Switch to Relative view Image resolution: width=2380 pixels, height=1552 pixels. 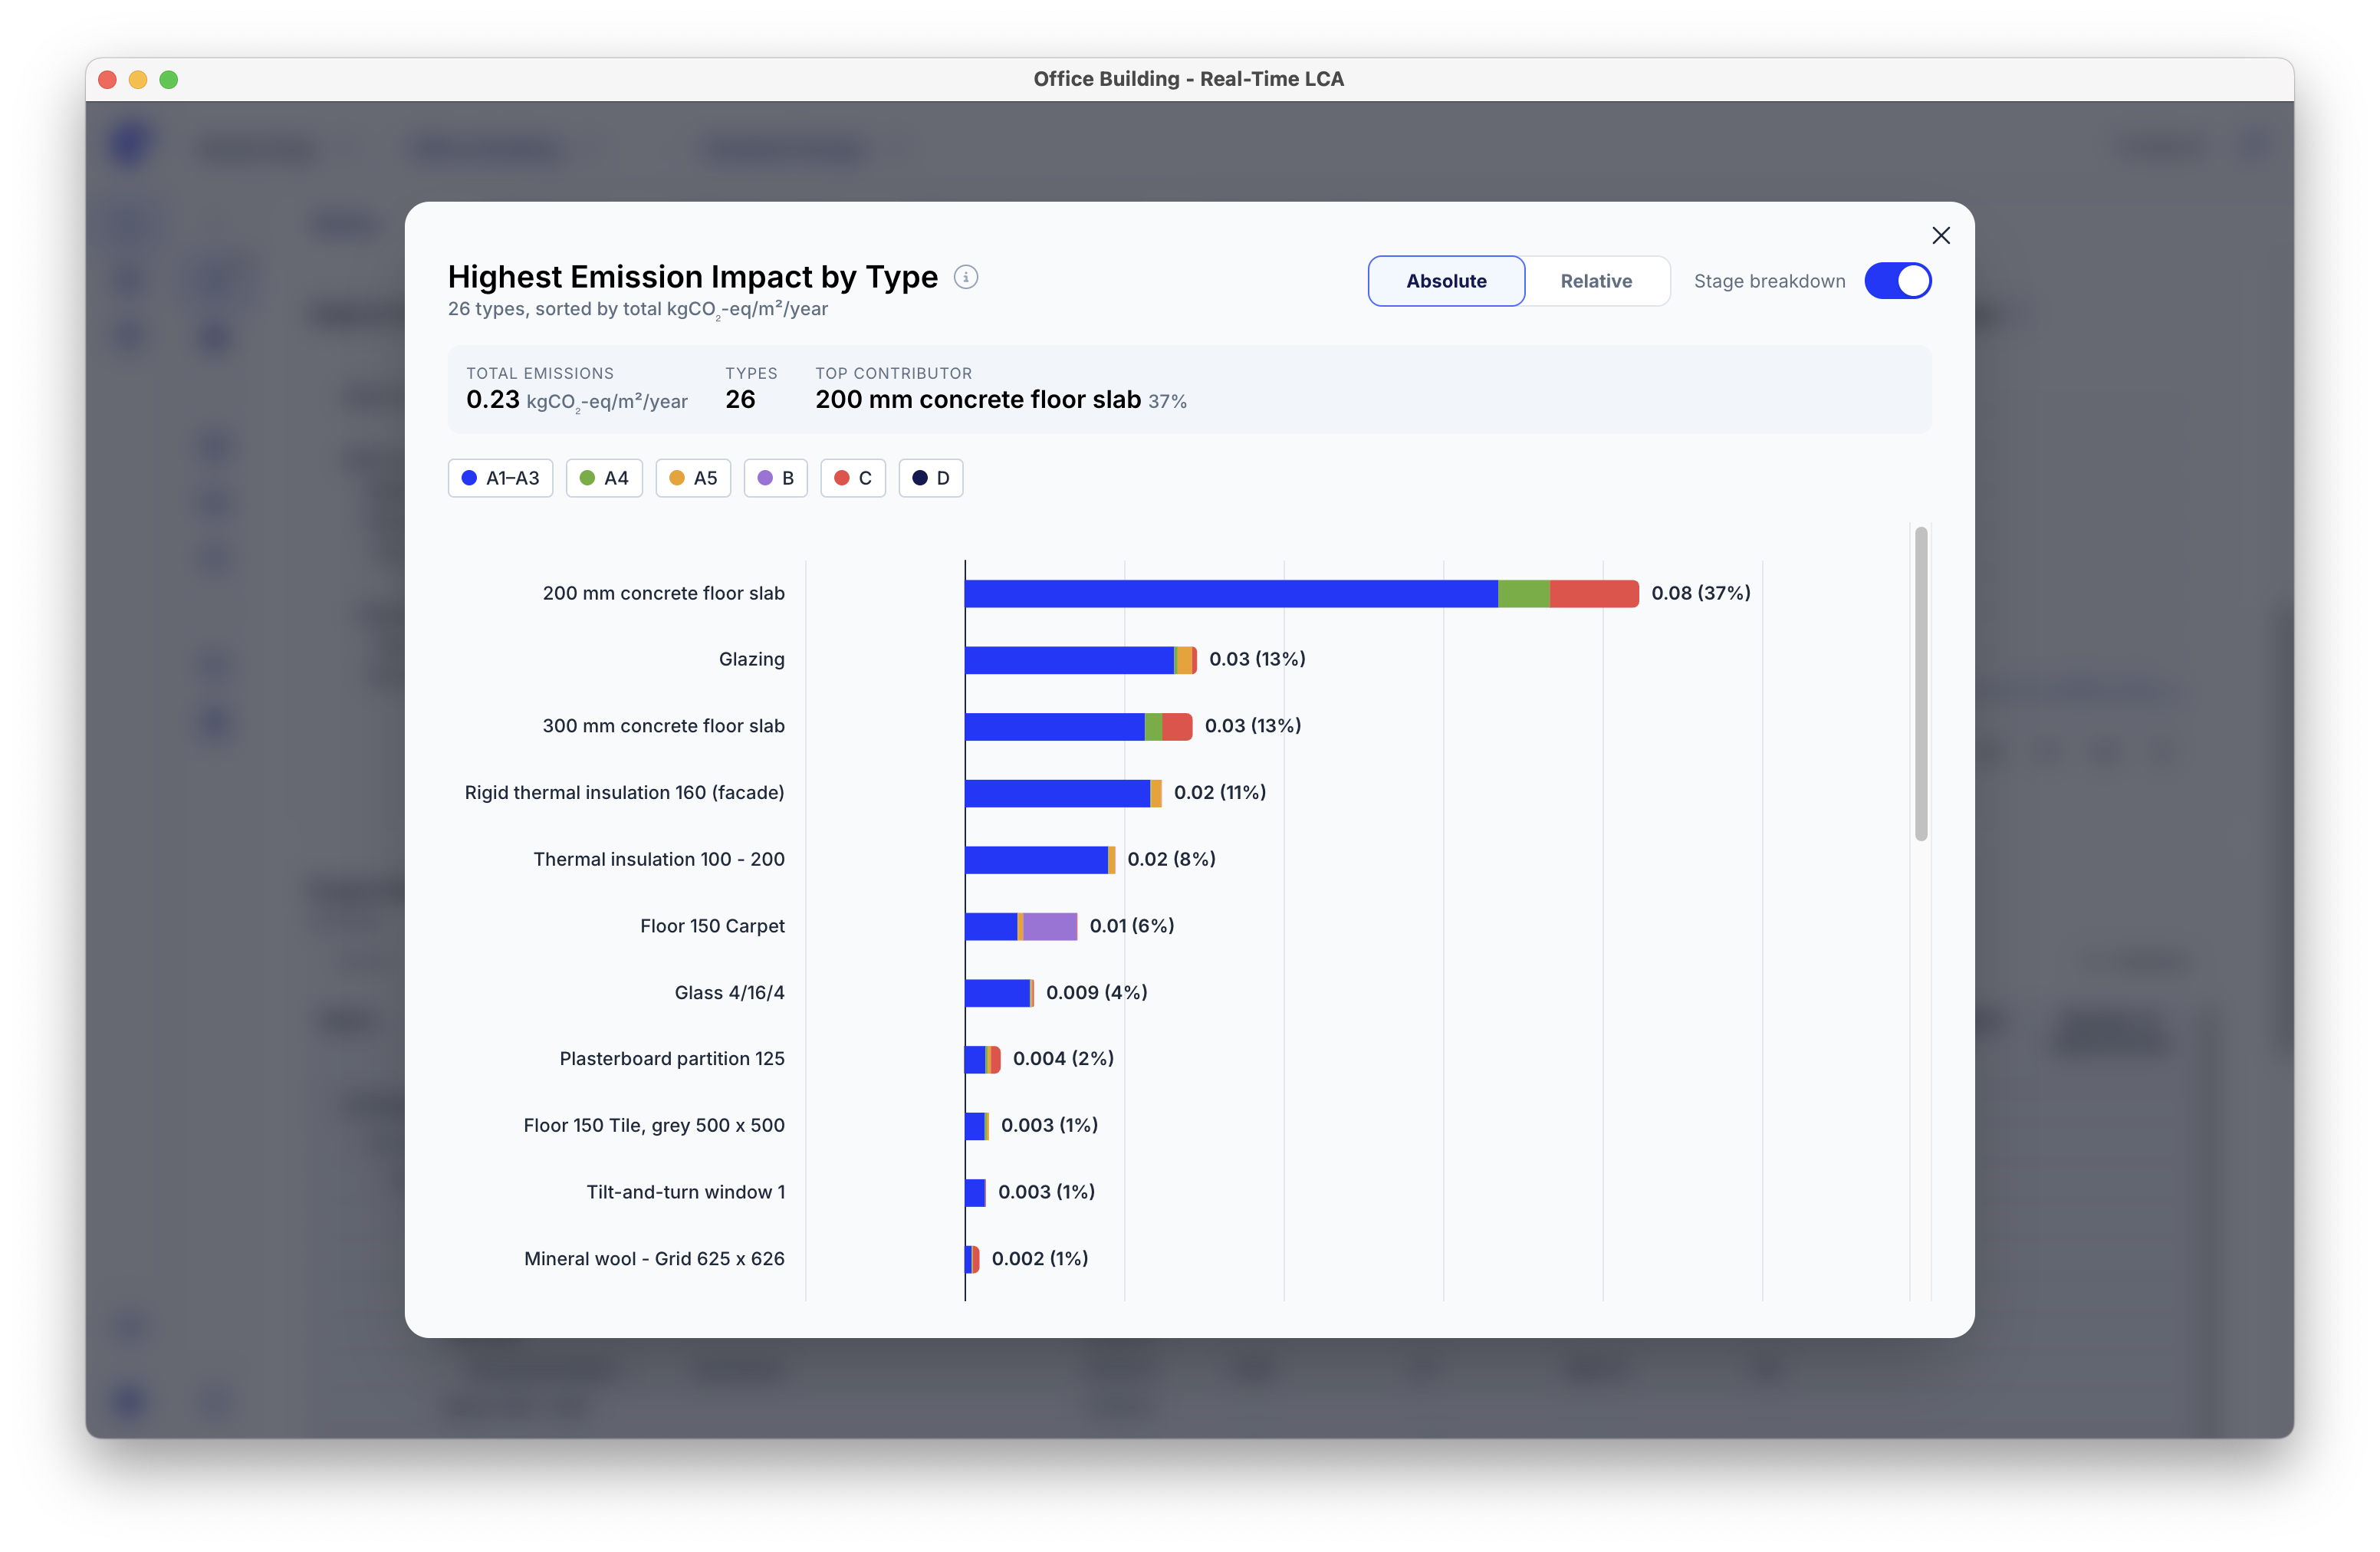tap(1596, 281)
